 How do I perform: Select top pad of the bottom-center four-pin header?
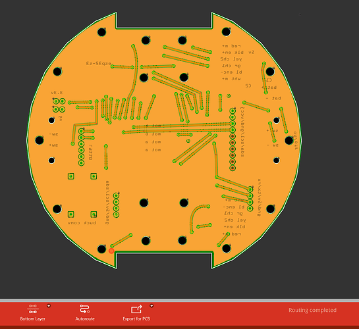(x=116, y=195)
